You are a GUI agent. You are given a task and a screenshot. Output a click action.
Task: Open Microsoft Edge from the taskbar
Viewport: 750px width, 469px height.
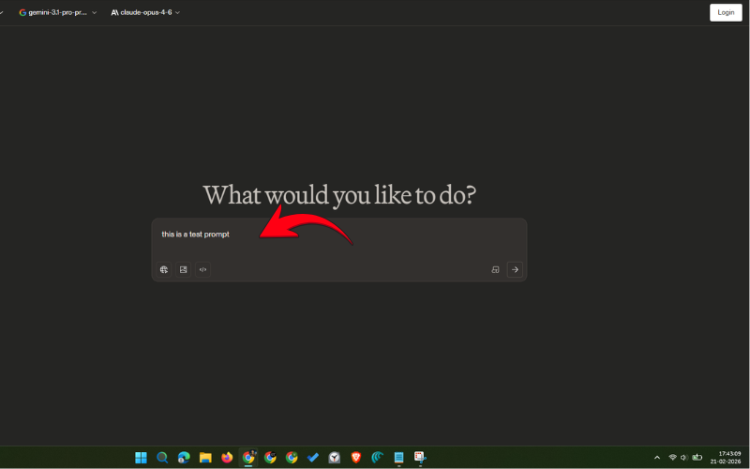tap(184, 458)
